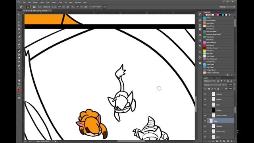Select the Rectangular Marquee tool

coord(19,18)
